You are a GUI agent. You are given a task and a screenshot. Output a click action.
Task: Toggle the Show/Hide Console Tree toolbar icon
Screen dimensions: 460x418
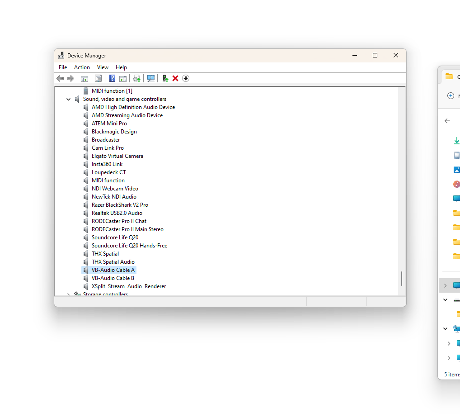[84, 78]
